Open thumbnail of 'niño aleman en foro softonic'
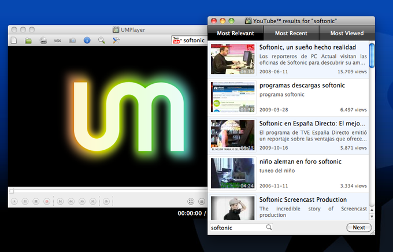Image resolution: width=393 pixels, height=252 pixels. coord(232,173)
